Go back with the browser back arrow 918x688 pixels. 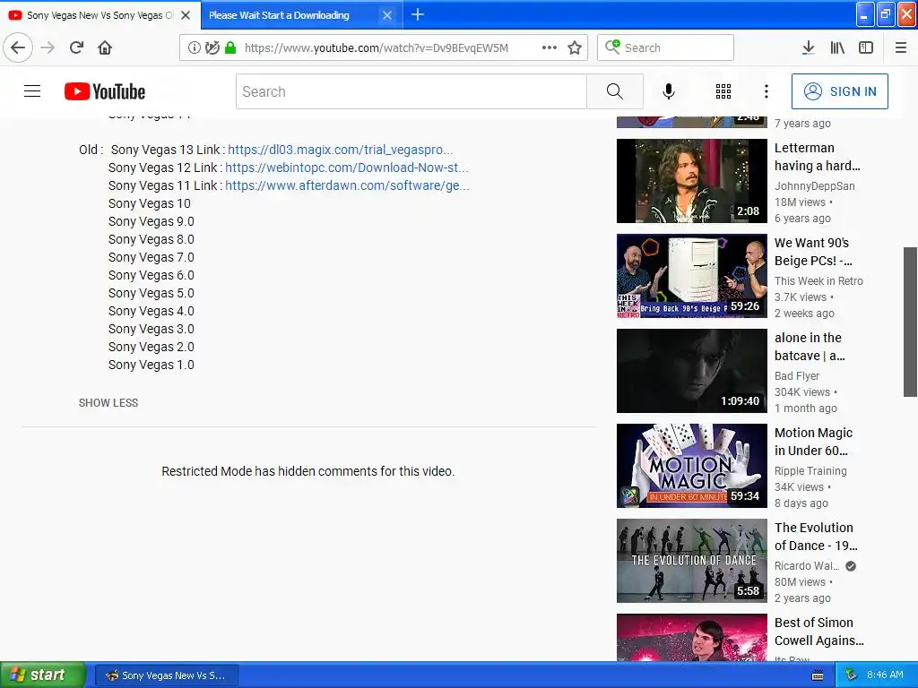coord(18,47)
